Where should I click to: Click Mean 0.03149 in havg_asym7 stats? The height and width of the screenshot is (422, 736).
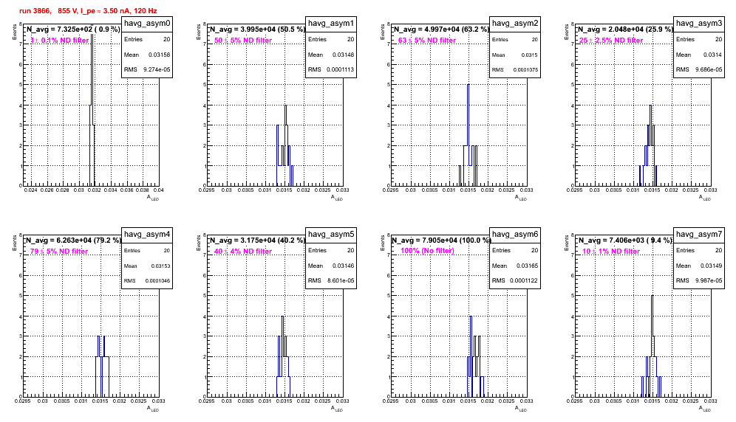pos(699,266)
